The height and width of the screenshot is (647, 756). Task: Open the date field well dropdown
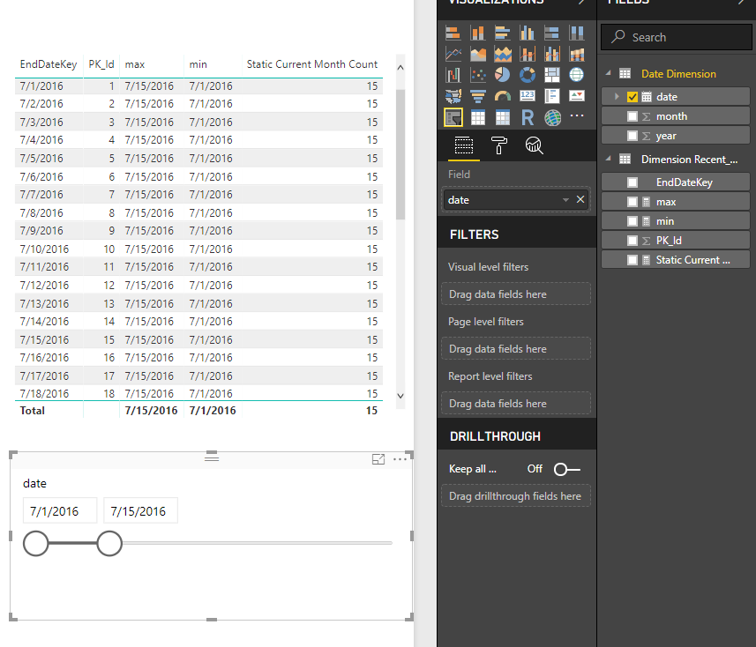point(565,200)
